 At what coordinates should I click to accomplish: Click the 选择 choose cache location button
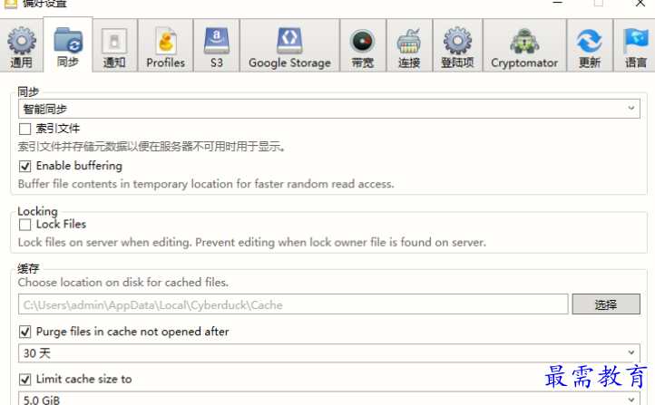606,304
